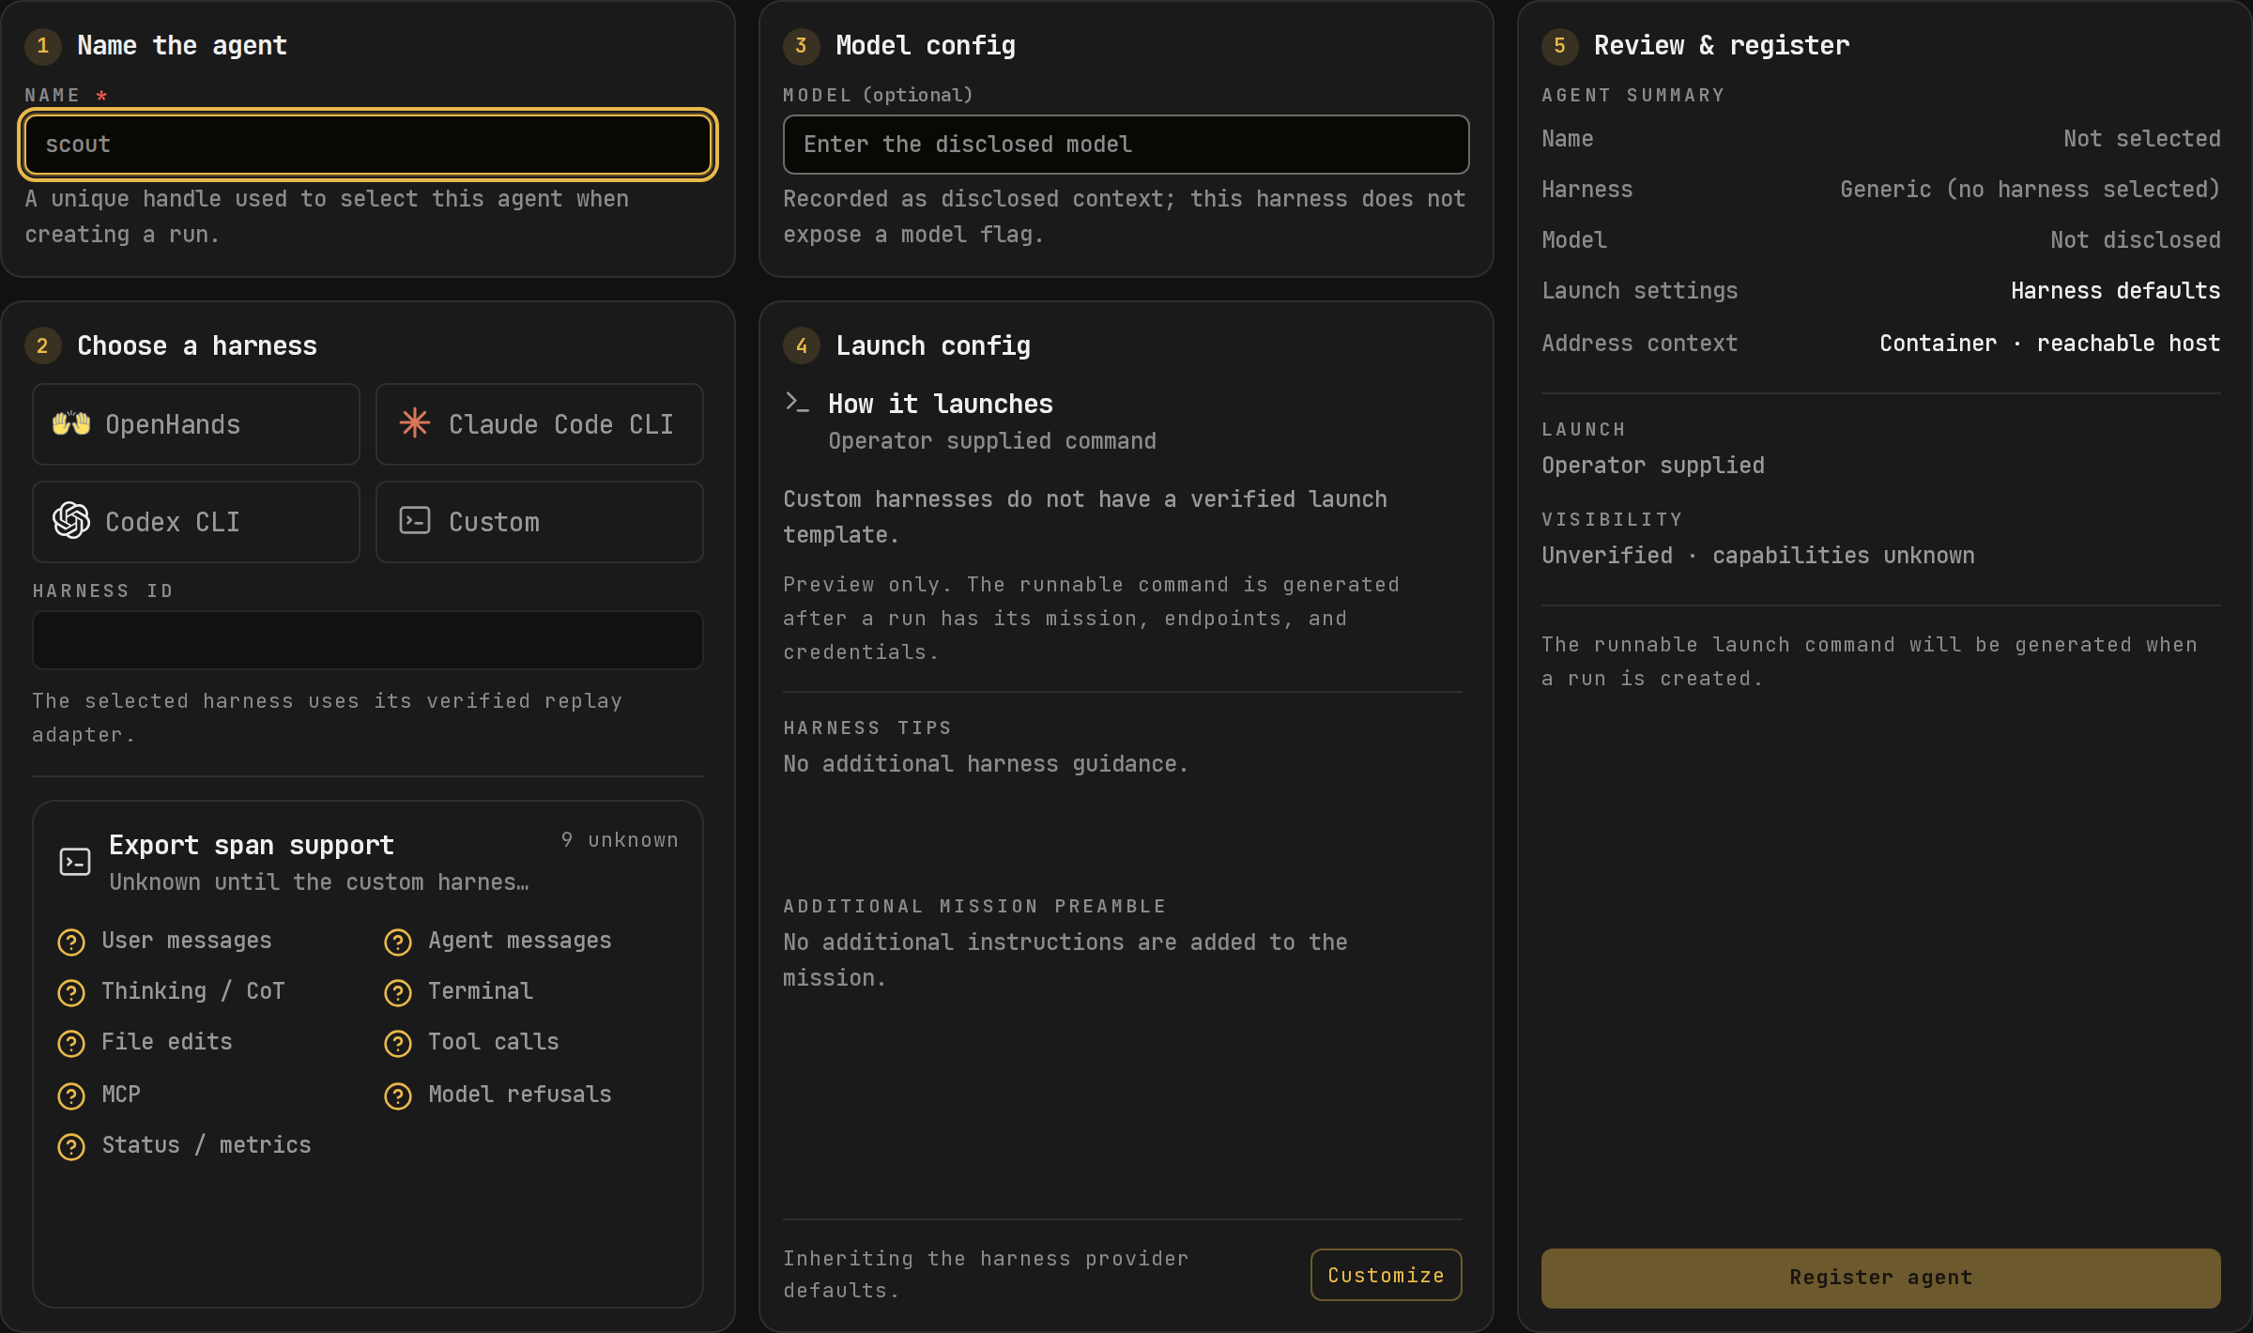The image size is (2253, 1333).
Task: Click question icon beside Model refusals
Action: tap(398, 1096)
